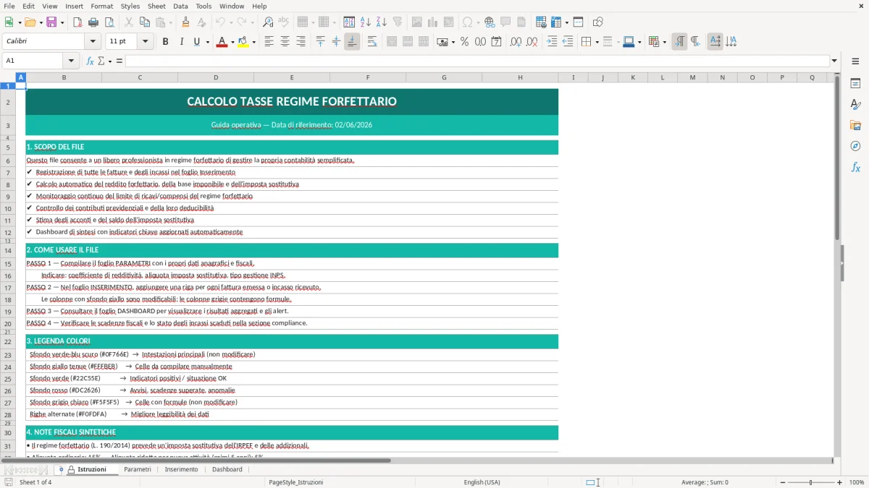869x488 pixels.
Task: Open sidebar settings hamburger menu
Action: point(855,61)
